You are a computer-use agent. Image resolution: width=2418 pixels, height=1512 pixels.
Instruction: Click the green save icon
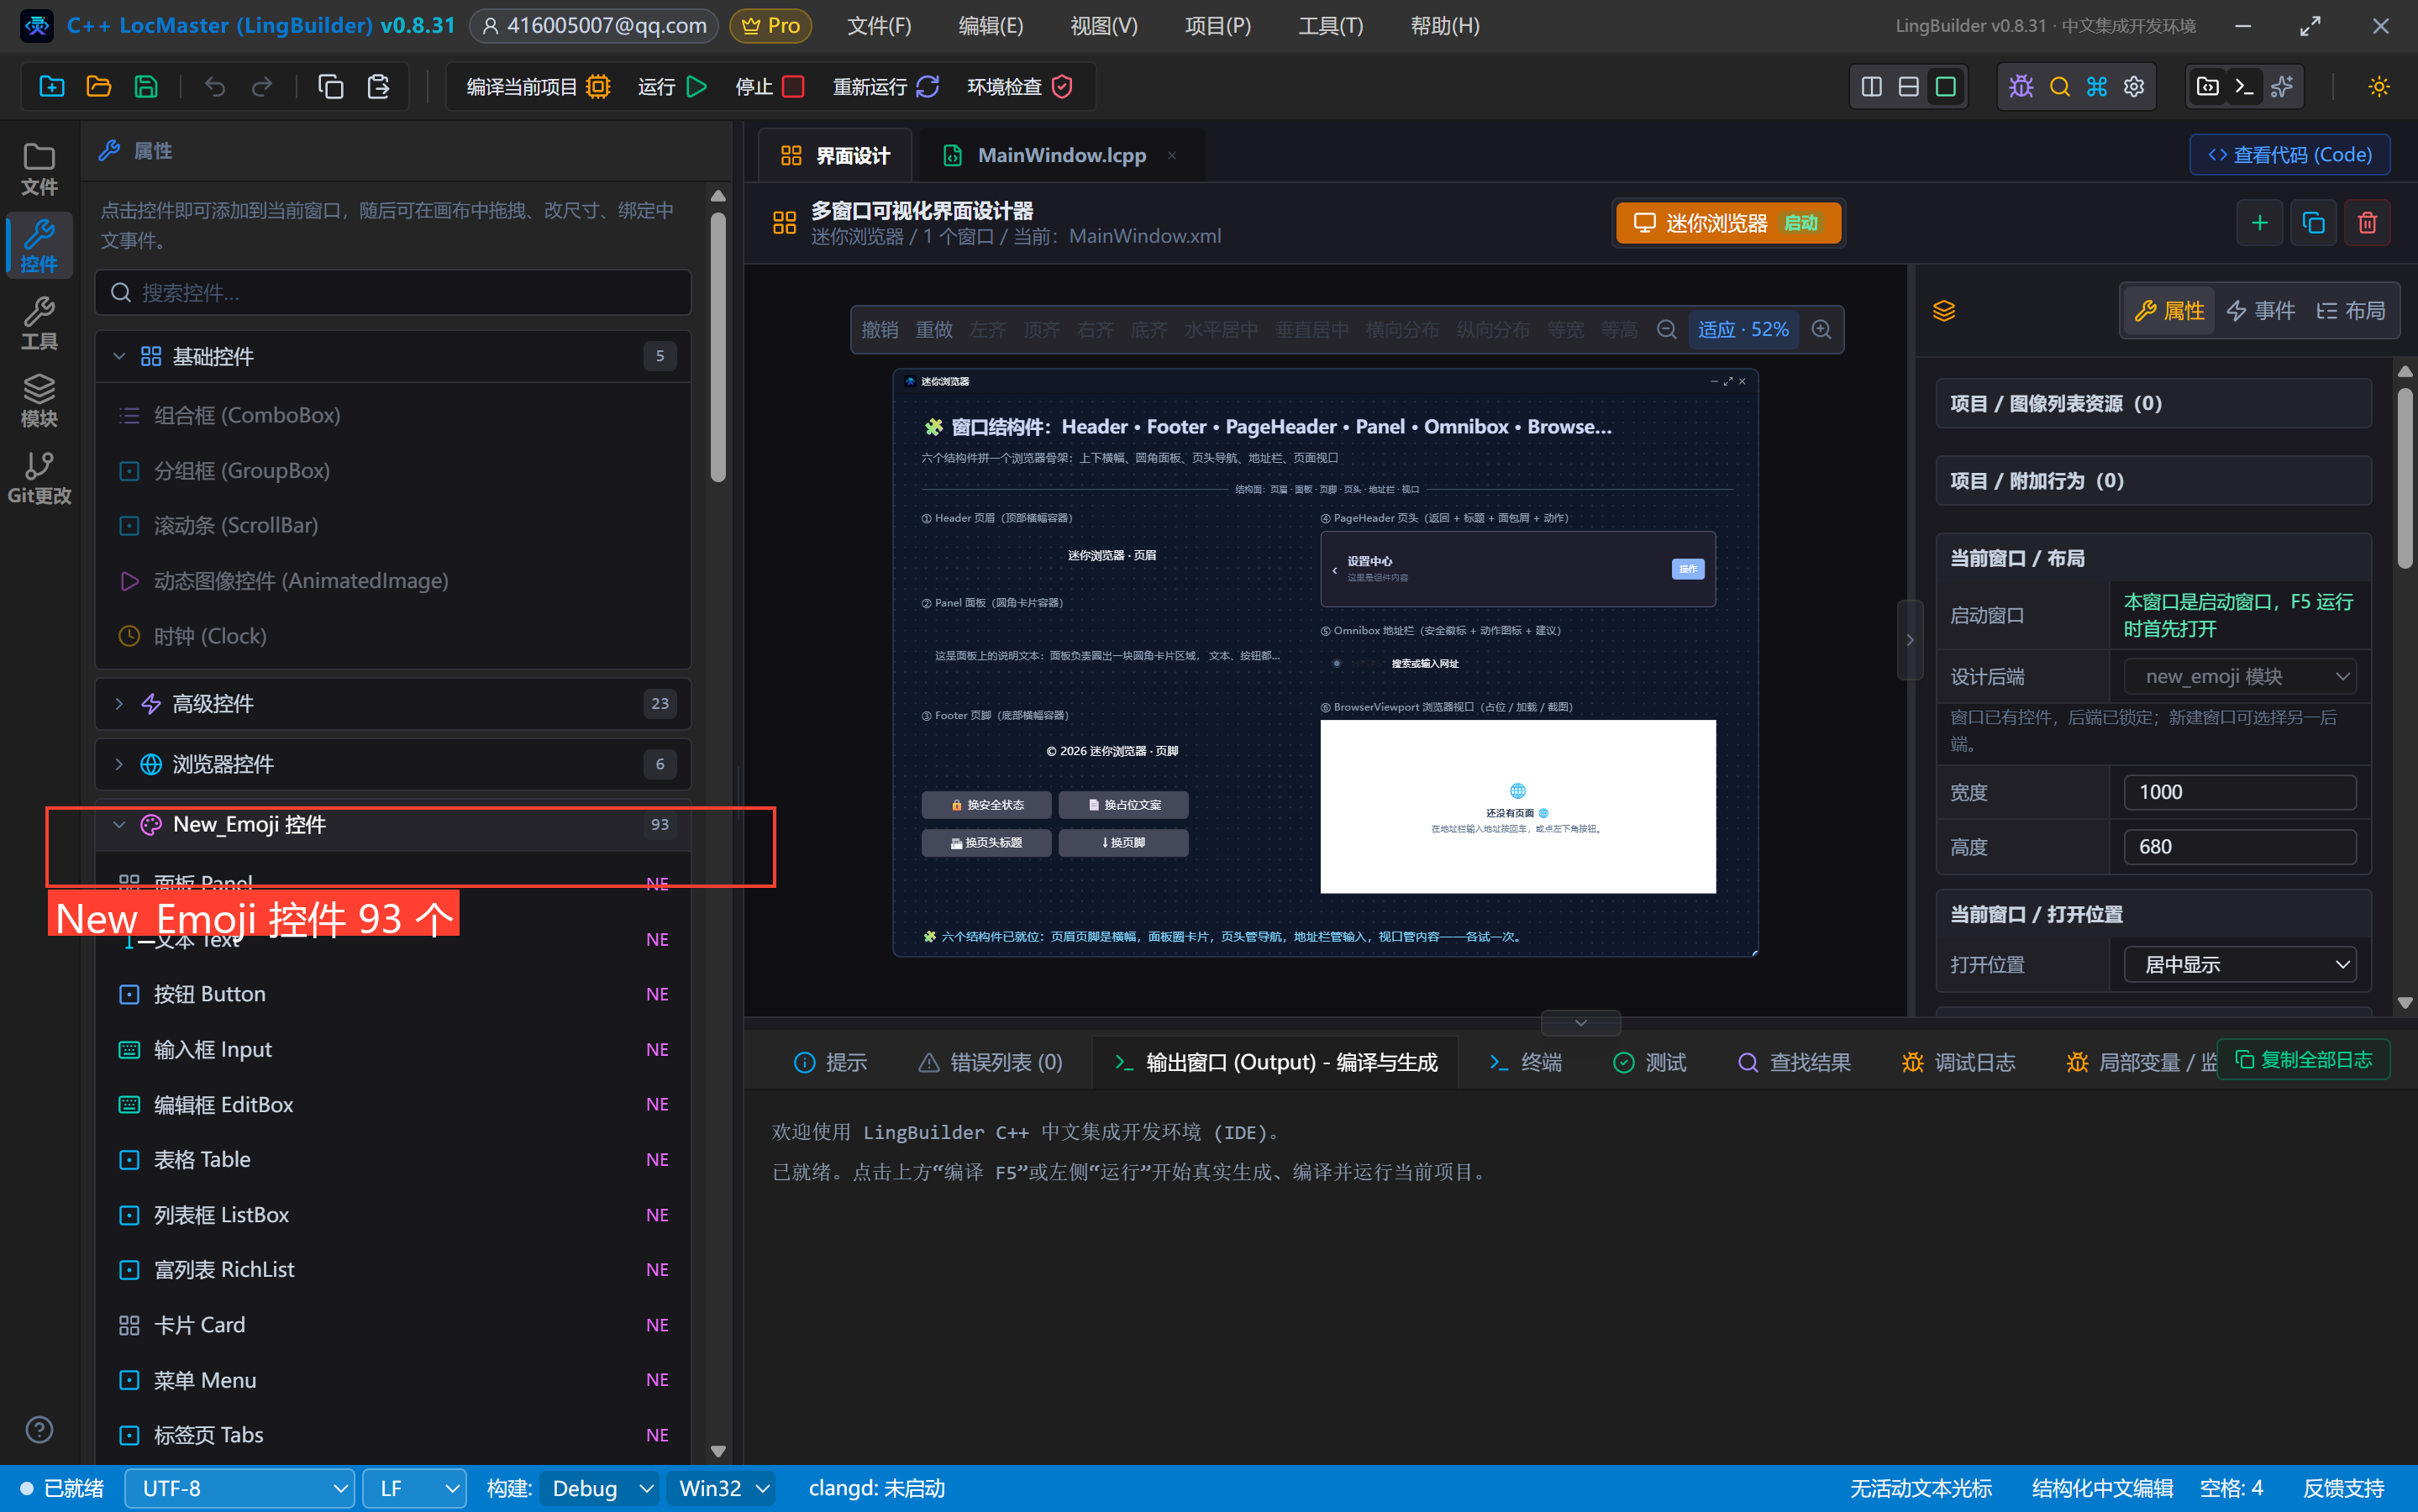coord(146,87)
